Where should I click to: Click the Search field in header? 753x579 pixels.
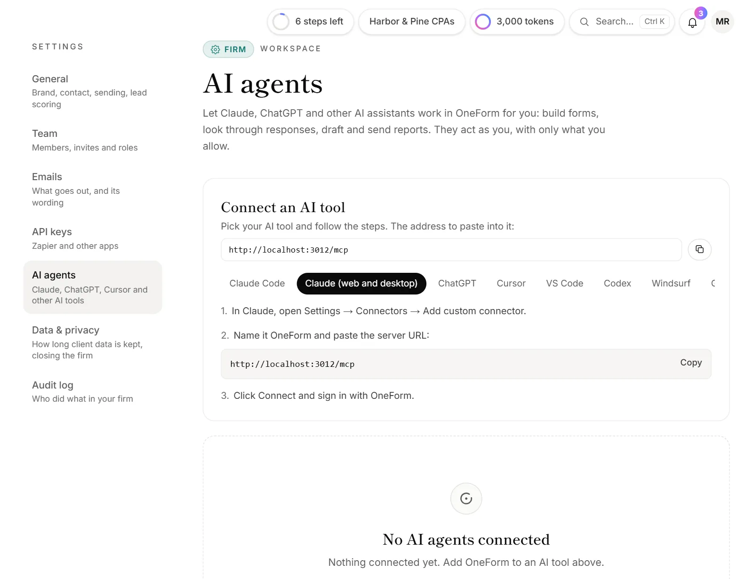click(x=622, y=22)
